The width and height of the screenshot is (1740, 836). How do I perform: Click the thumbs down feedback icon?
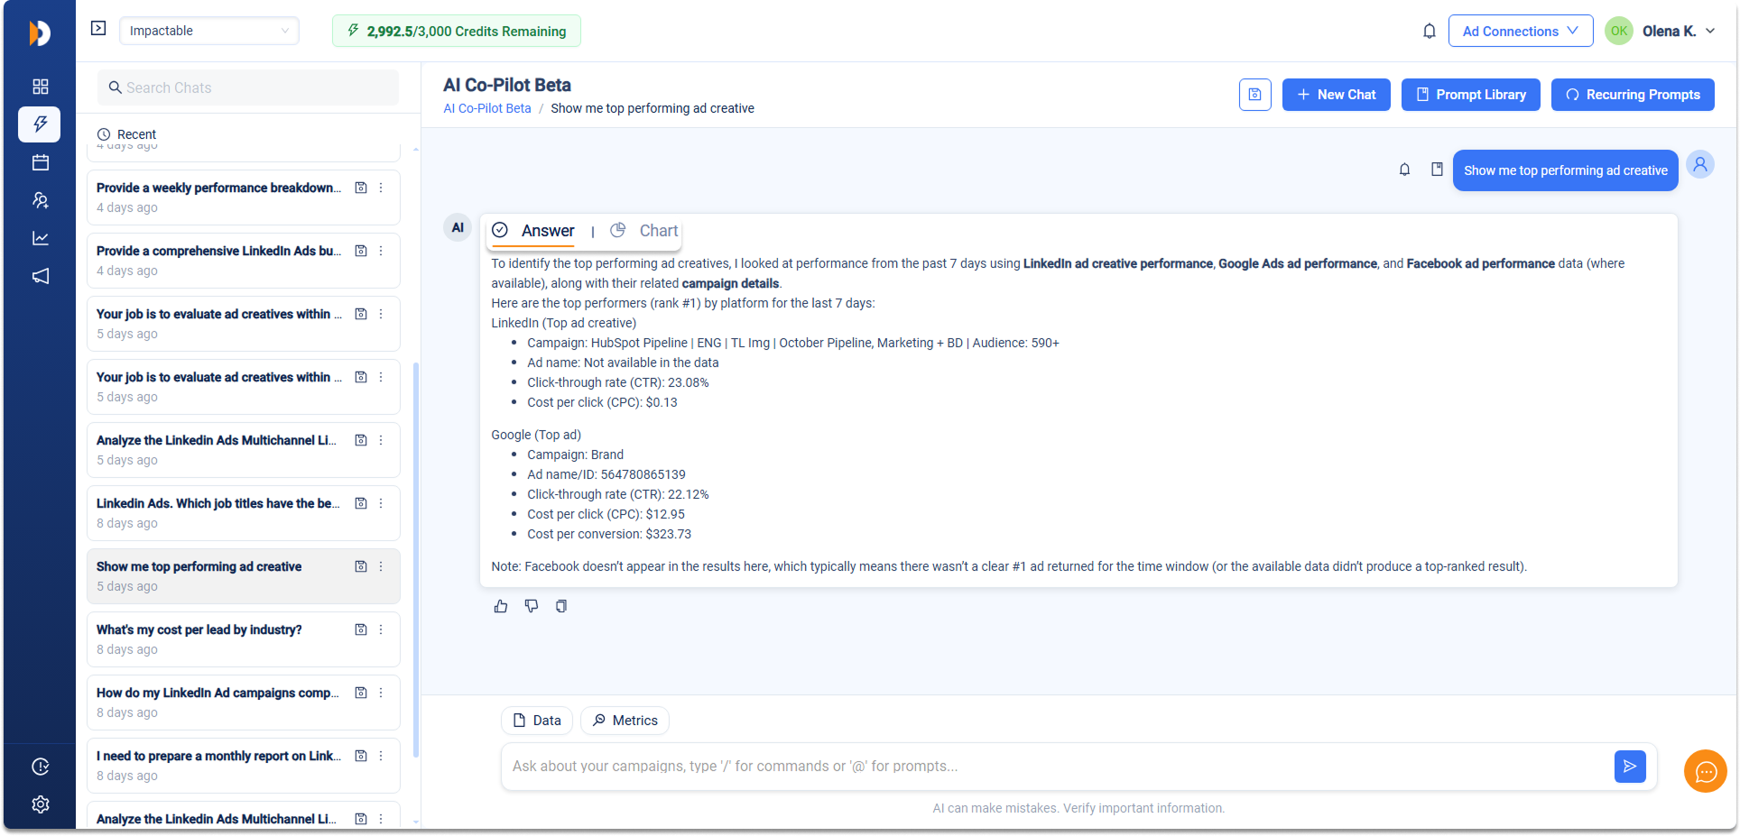click(532, 606)
